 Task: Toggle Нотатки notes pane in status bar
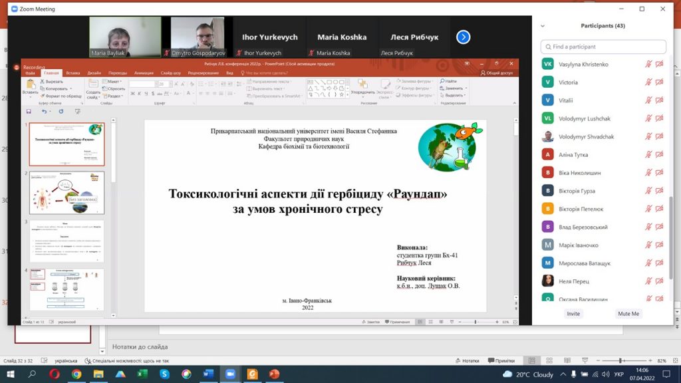[x=468, y=360]
